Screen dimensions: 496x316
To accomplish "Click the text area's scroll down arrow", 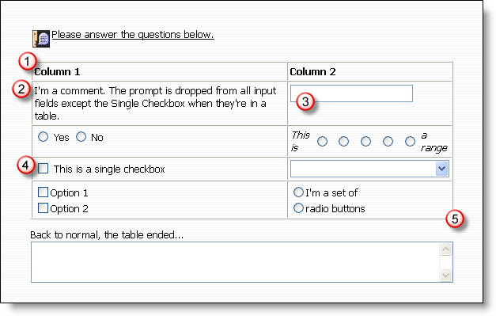I will (x=445, y=275).
